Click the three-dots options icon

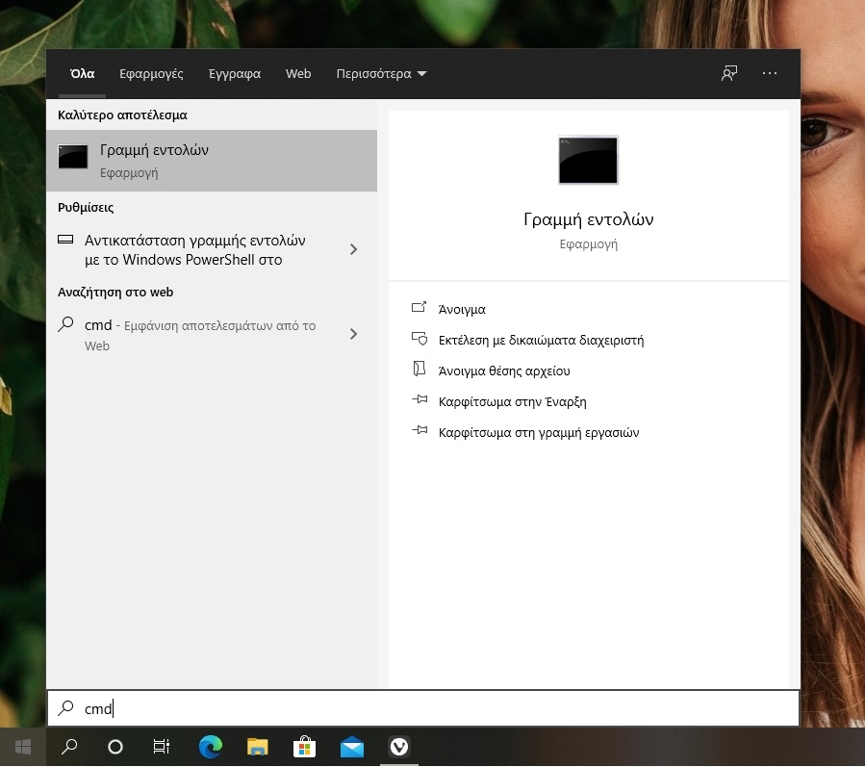point(769,73)
